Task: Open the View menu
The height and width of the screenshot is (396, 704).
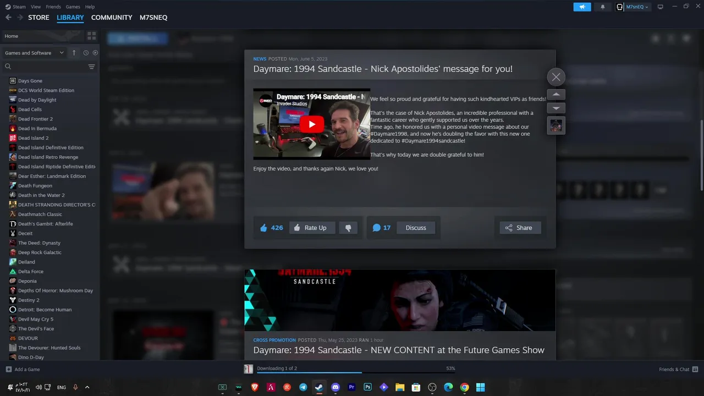Action: click(36, 7)
